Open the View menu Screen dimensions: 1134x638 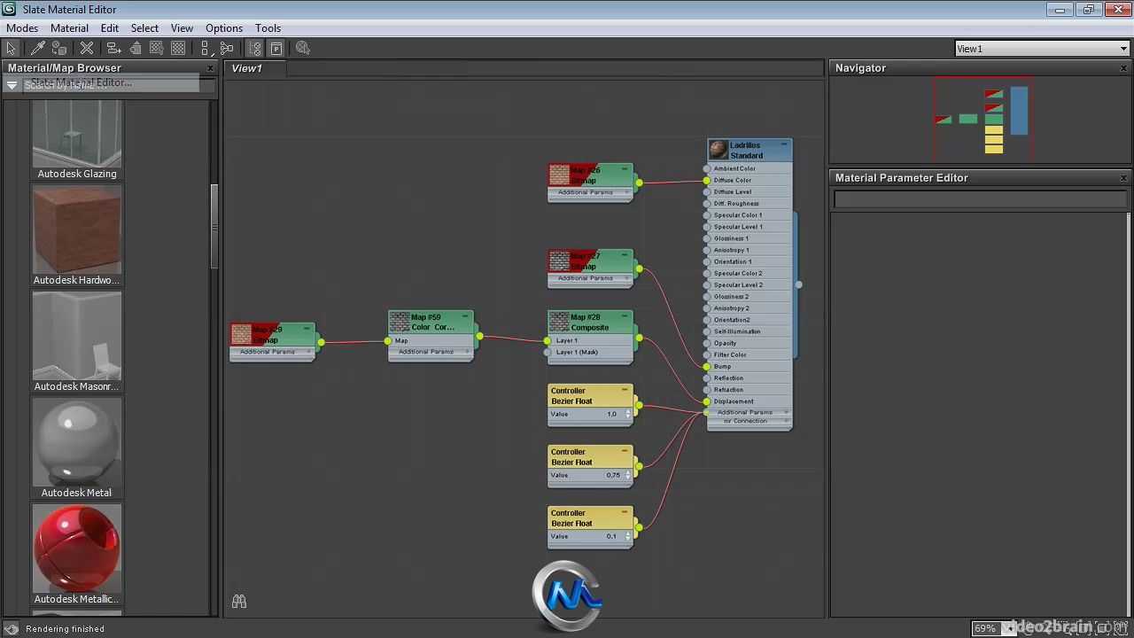click(182, 28)
